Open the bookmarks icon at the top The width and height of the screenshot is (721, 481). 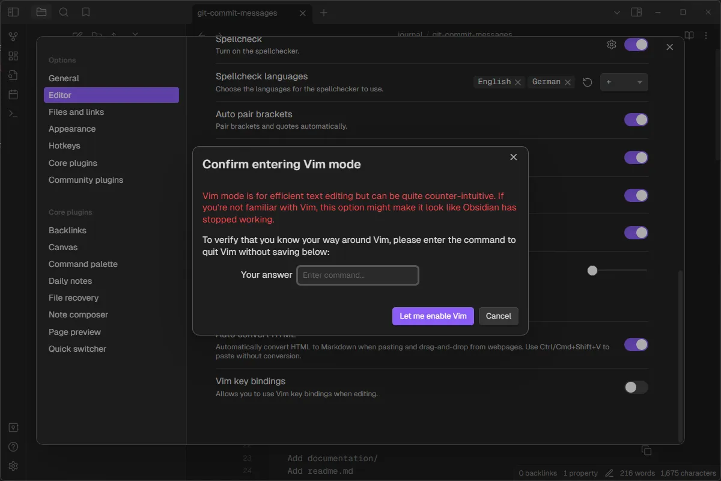[85, 12]
